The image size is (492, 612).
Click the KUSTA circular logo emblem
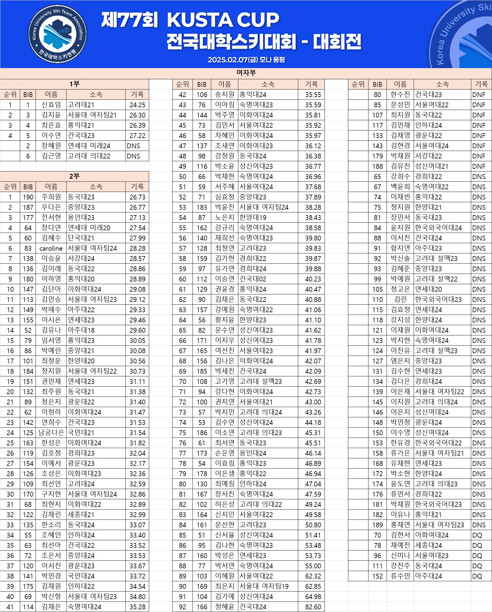[x=57, y=34]
